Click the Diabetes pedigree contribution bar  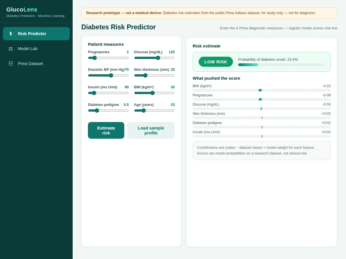tap(262, 127)
